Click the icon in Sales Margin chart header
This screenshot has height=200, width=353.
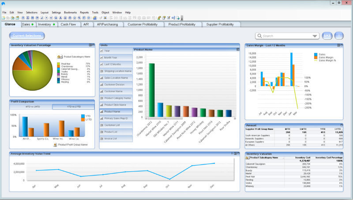coord(339,45)
